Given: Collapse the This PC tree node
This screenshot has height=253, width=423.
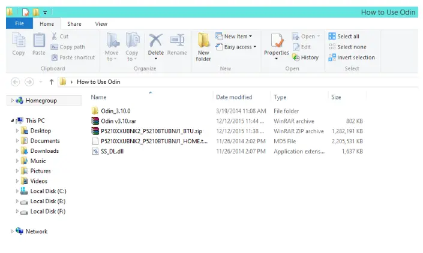Looking at the screenshot, I should [x=13, y=121].
